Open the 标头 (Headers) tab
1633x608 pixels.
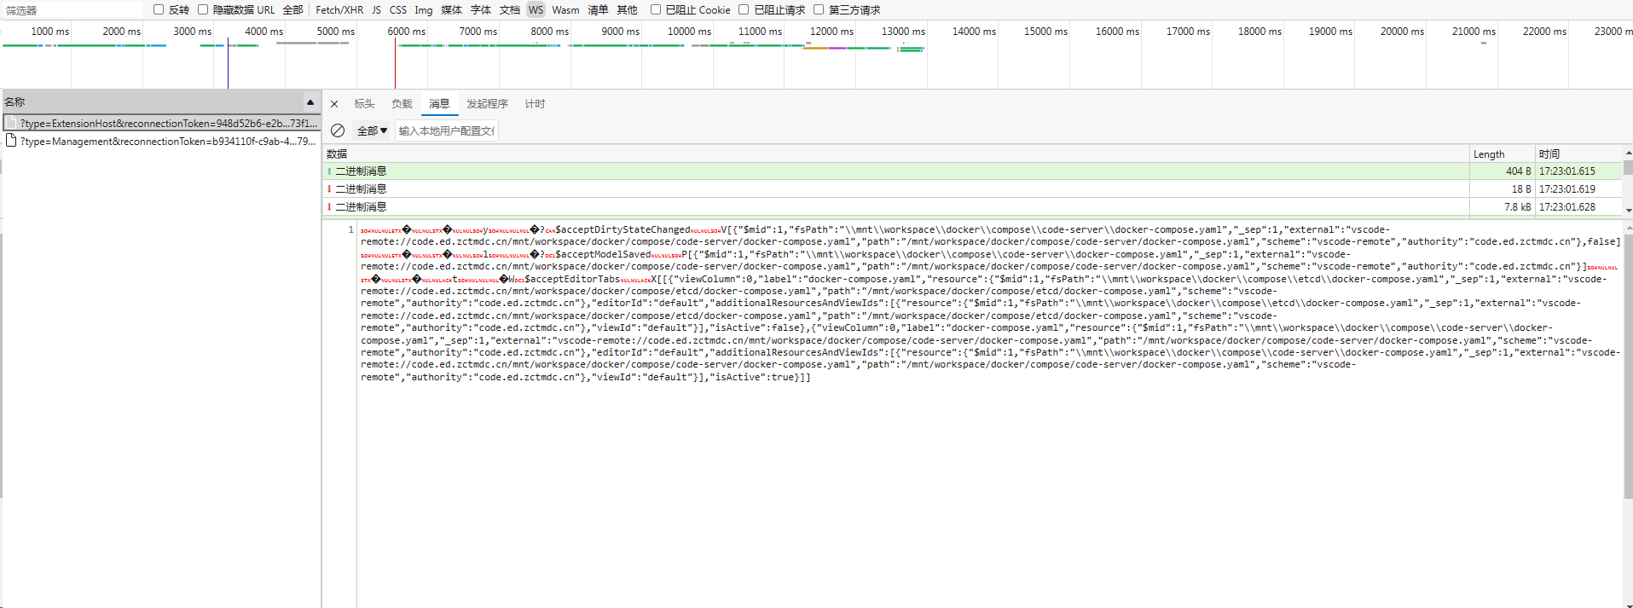point(364,104)
